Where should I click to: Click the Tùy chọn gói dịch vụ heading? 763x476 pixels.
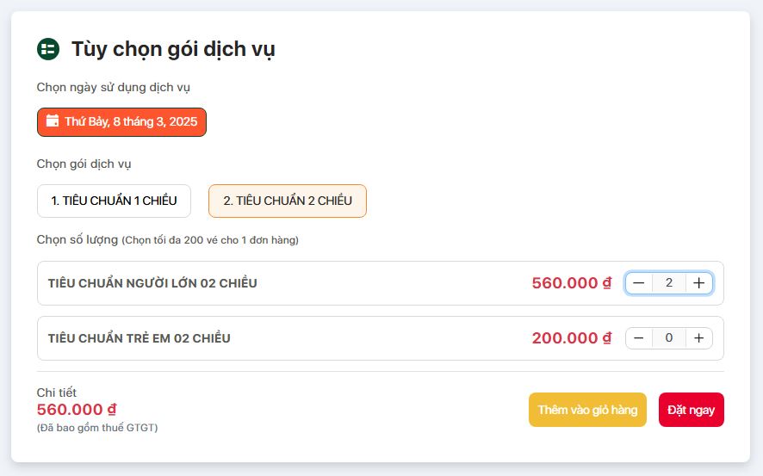(173, 49)
